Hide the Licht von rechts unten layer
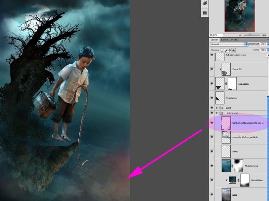 coord(212,123)
